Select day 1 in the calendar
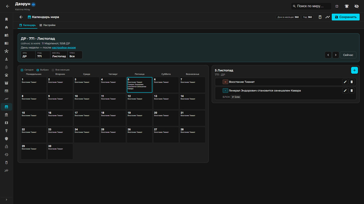This screenshot has height=204, width=364. click(34, 85)
